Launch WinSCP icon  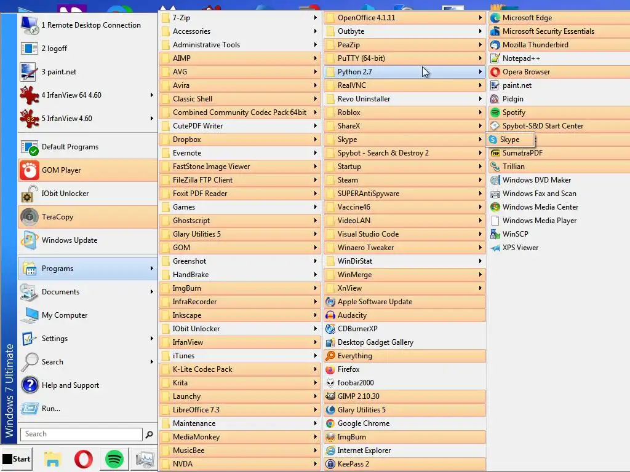[495, 234]
